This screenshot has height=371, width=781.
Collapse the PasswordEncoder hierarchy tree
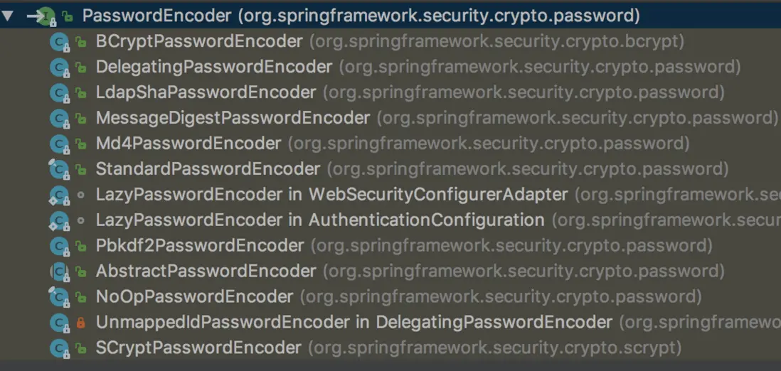tap(8, 15)
